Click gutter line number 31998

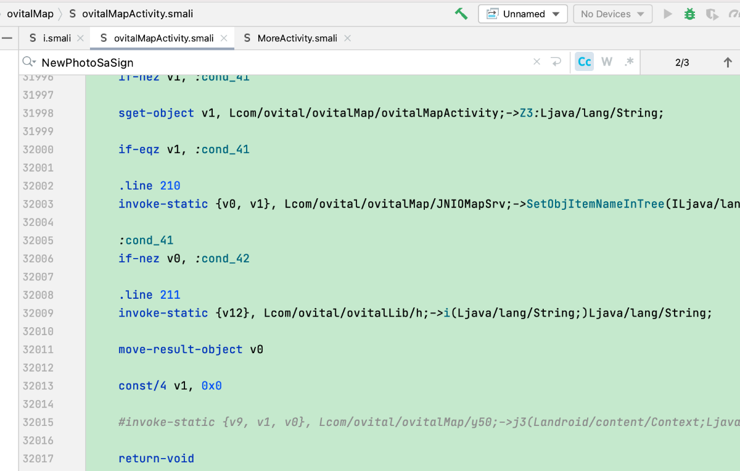coord(38,113)
